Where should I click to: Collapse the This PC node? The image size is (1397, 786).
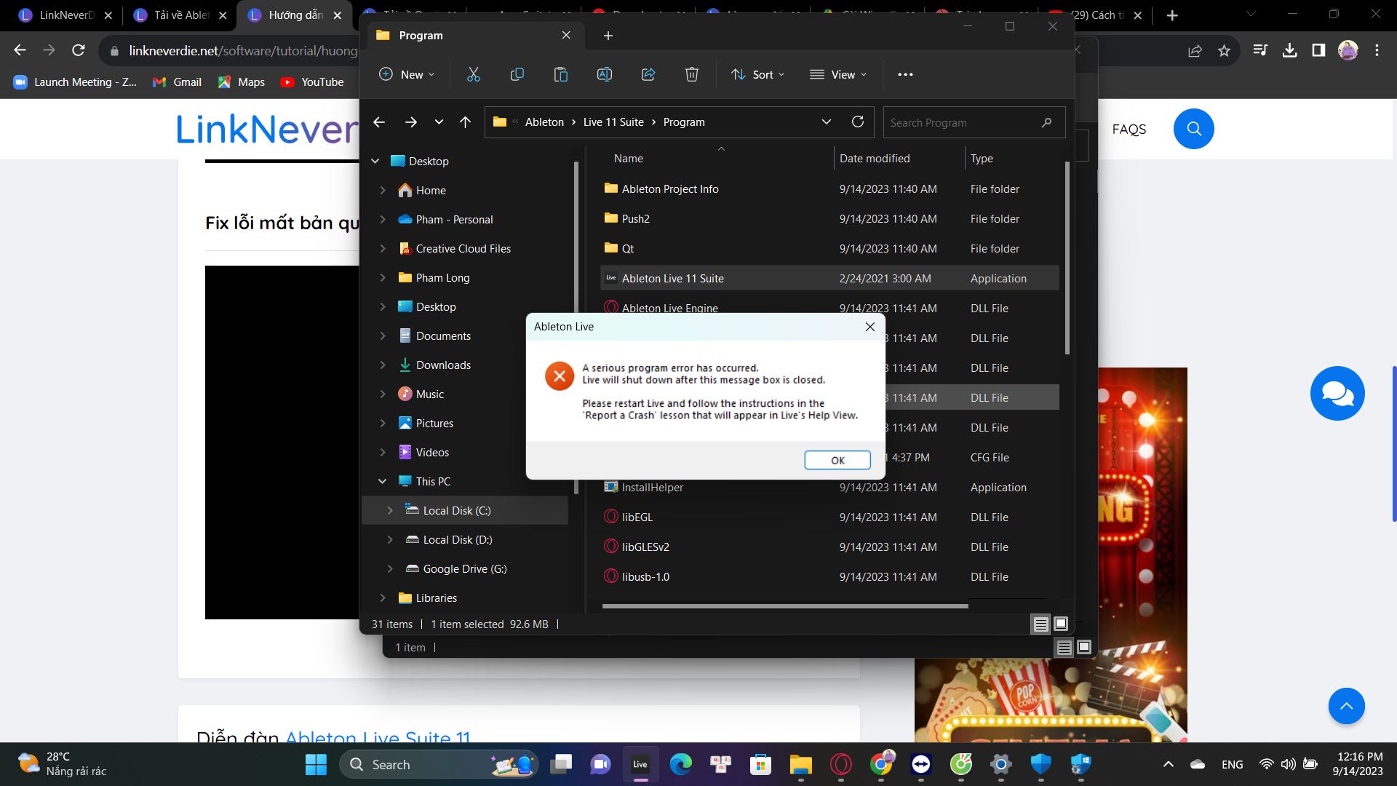383,482
